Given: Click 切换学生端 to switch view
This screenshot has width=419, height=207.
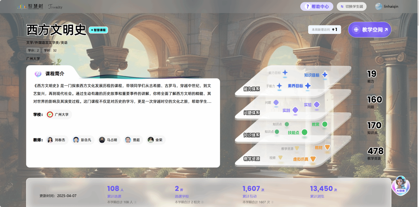Looking at the screenshot, I should click(351, 6).
